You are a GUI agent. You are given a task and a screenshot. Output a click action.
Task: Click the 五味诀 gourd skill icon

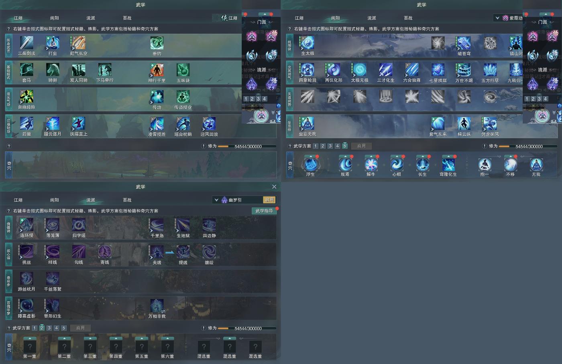[x=183, y=70]
